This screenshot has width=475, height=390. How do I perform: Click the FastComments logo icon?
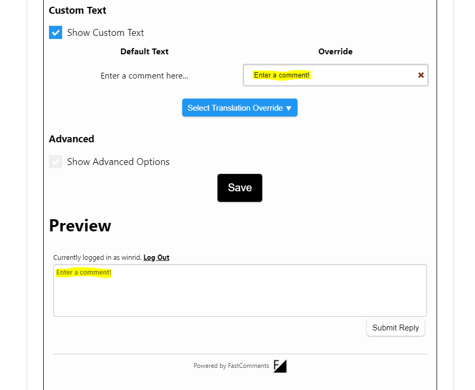pyautogui.click(x=280, y=366)
